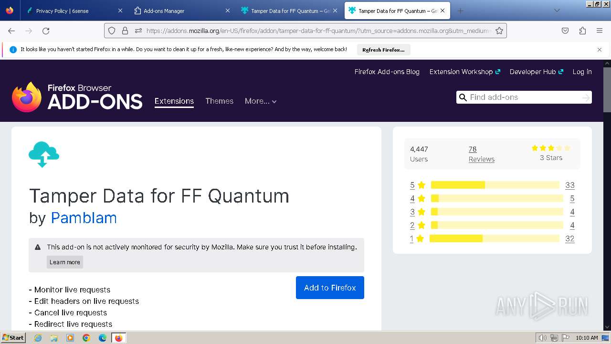Click the 10:10 AM system clock

tap(587, 338)
